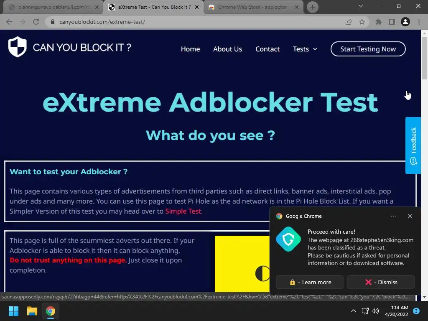This screenshot has width=428, height=321.
Task: Reload the current page
Action: [x=36, y=22]
